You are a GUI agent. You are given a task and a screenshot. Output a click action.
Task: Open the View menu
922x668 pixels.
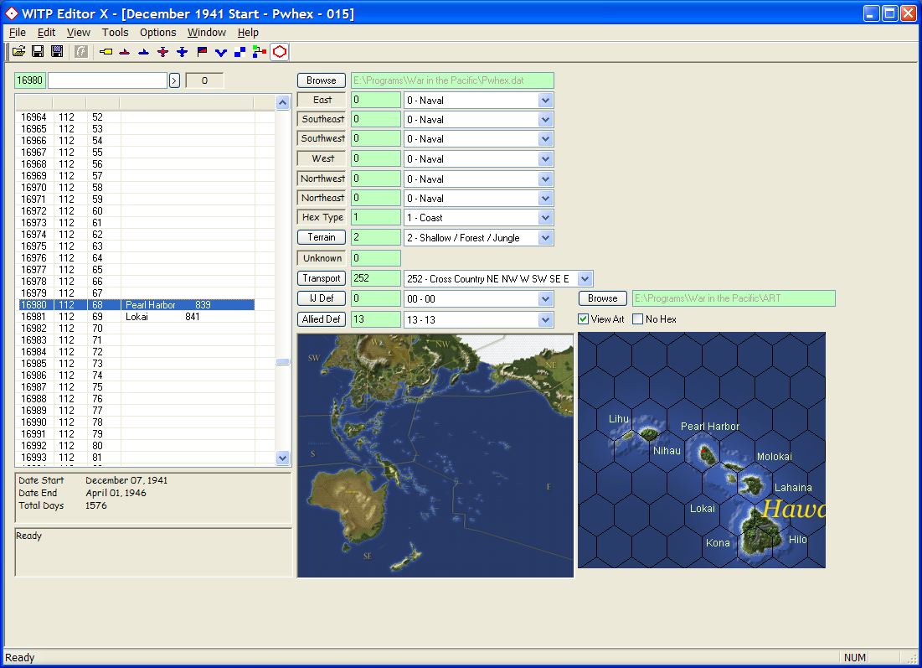coord(78,33)
